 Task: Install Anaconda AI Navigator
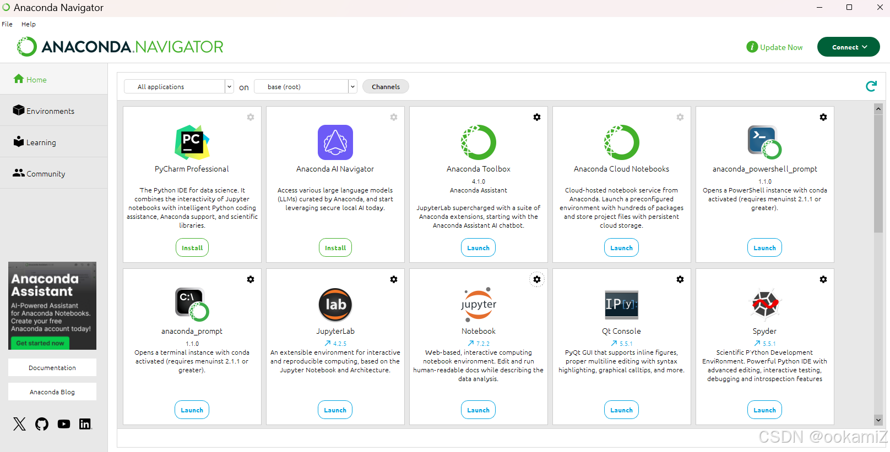tap(335, 248)
